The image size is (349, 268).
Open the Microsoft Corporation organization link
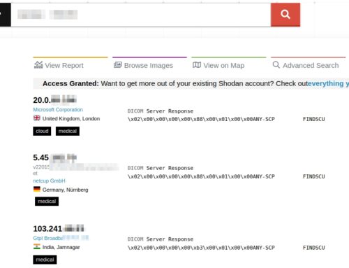(x=58, y=110)
